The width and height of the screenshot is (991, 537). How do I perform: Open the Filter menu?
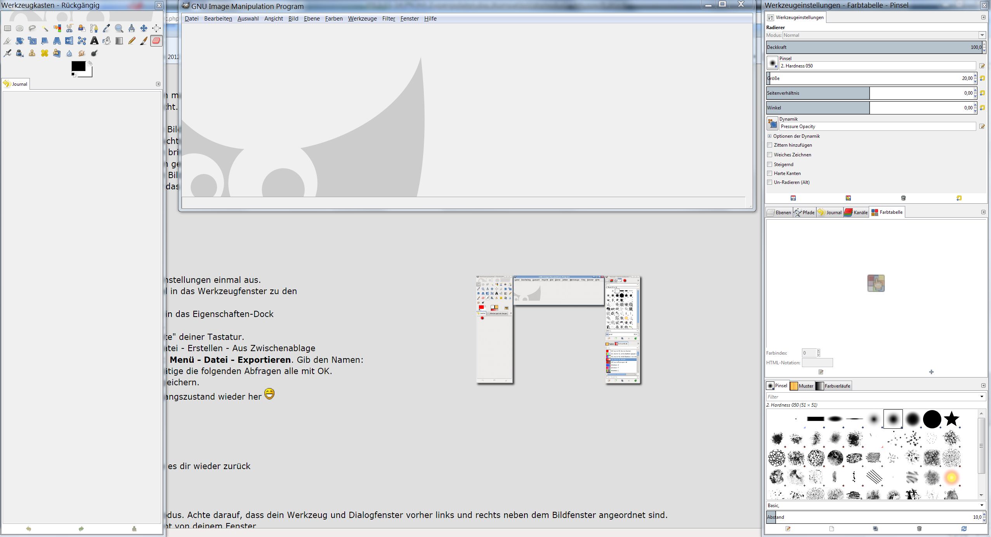388,19
